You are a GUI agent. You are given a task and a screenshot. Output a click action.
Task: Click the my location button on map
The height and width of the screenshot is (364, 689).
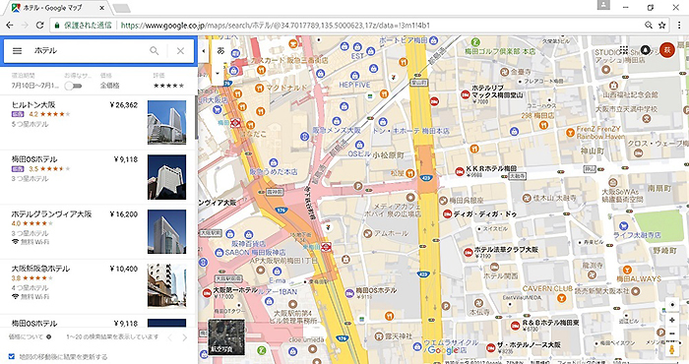tap(672, 305)
